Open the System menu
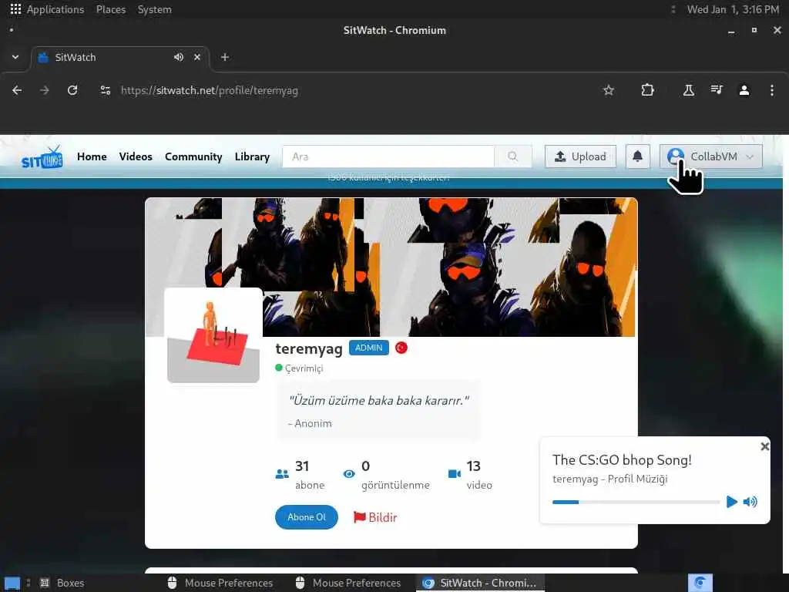 click(x=154, y=9)
